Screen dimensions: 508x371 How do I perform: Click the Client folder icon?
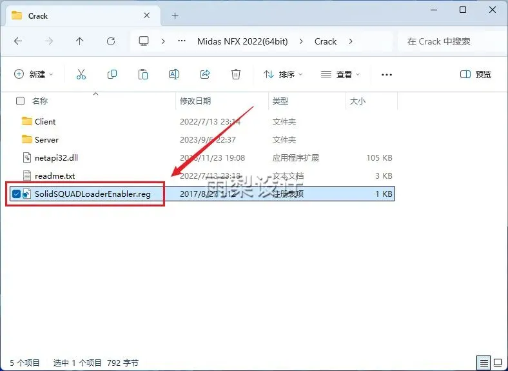(x=27, y=121)
